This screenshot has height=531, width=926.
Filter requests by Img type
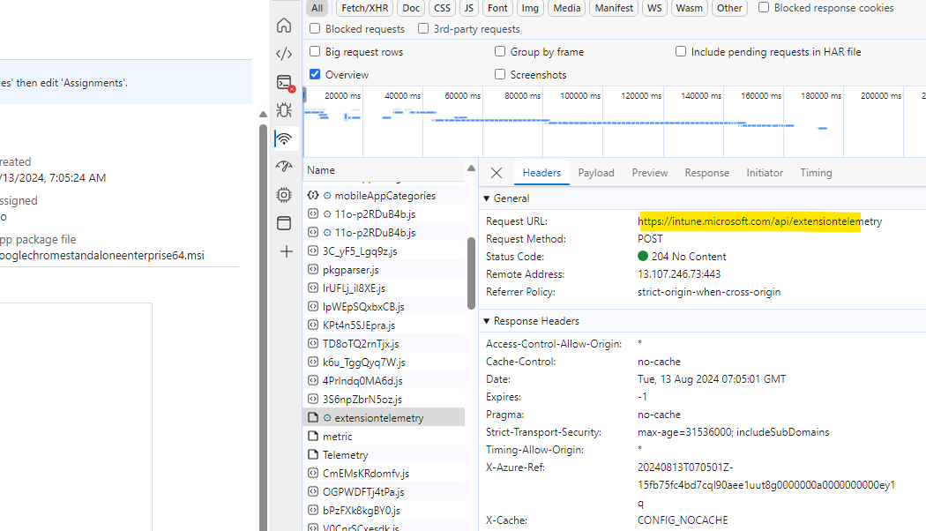point(530,8)
